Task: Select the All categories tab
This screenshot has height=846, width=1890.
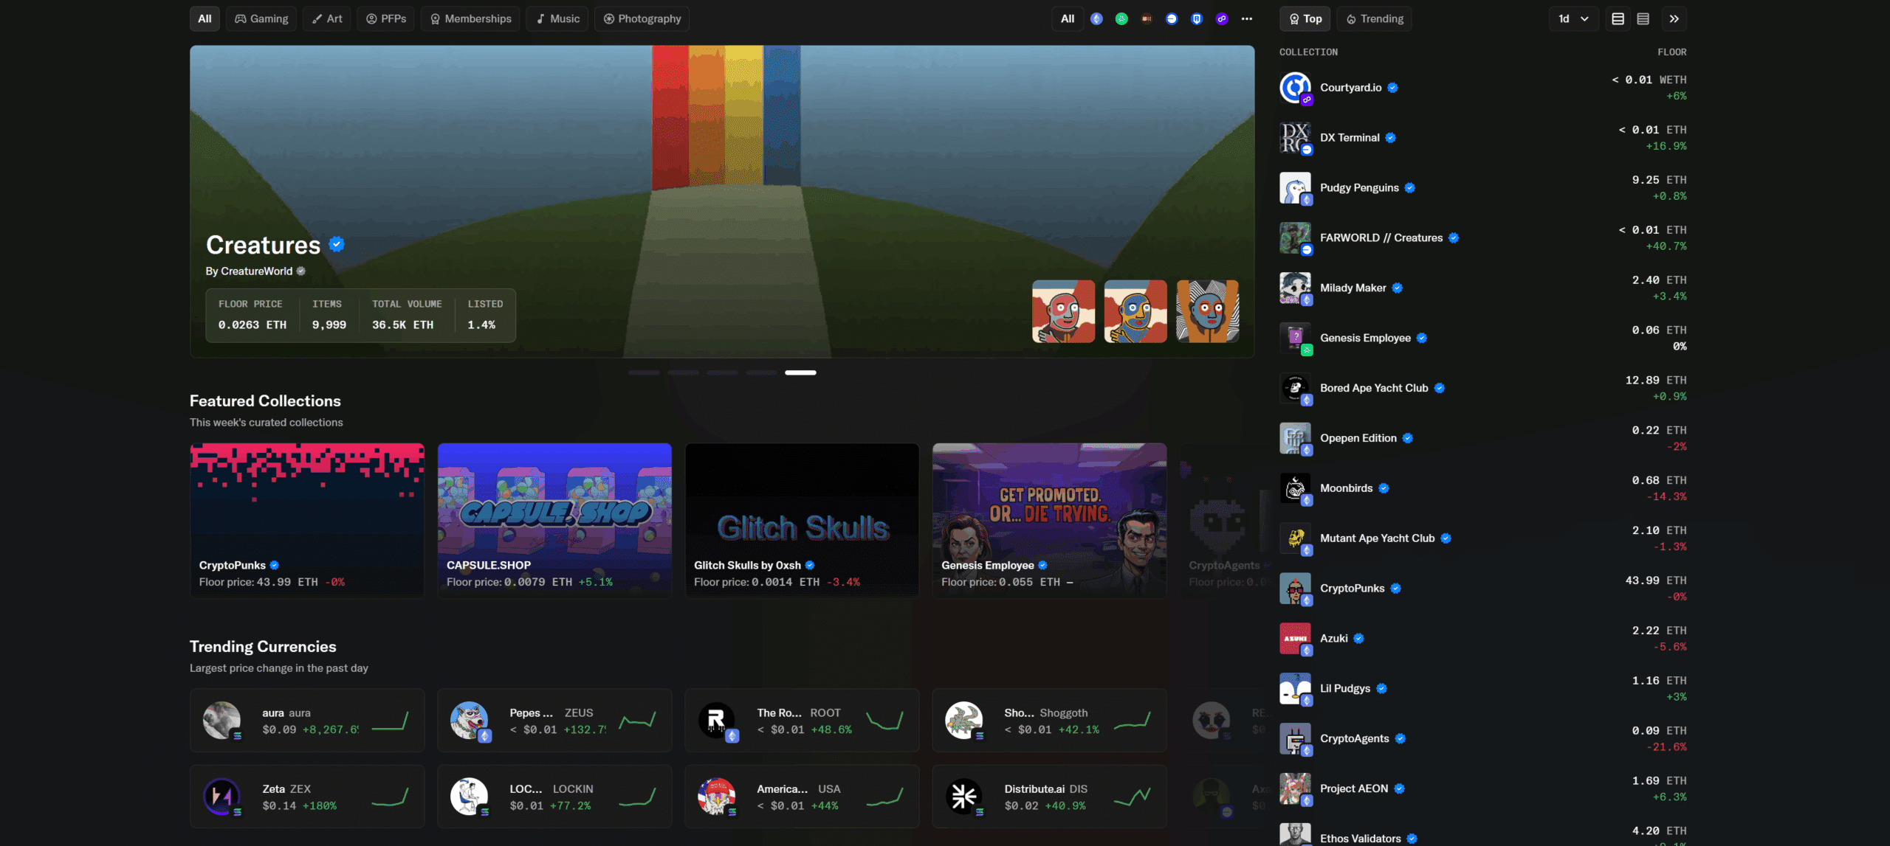Action: 205,18
